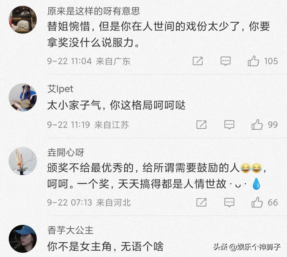This screenshot has width=287, height=257.
Task: Go to 香芋大公主's profile name
Action: pos(70,230)
